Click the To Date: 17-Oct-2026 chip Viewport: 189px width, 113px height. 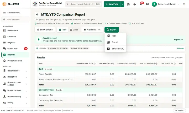[x=80, y=48]
